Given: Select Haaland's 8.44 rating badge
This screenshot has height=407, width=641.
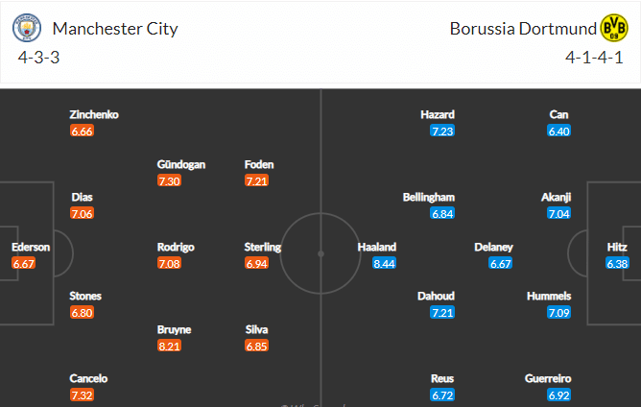Looking at the screenshot, I should click(x=384, y=263).
